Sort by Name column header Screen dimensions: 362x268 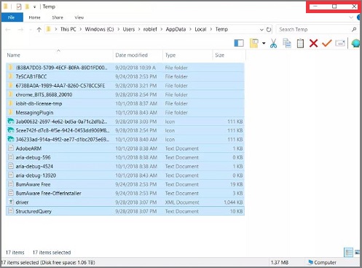click(x=58, y=55)
